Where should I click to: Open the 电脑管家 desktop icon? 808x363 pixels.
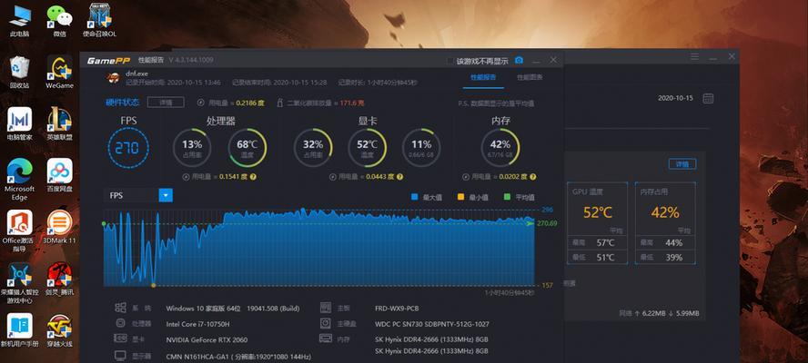20,124
